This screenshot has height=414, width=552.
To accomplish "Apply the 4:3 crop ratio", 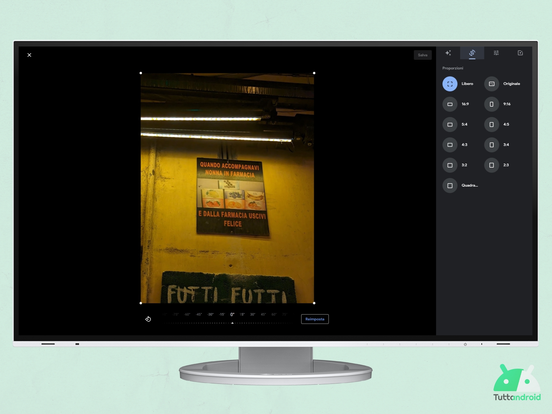I will [450, 145].
